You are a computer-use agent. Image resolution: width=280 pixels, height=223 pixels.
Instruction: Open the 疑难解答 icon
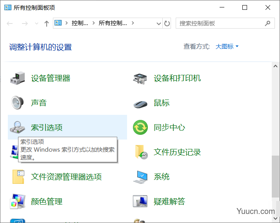(x=140, y=201)
